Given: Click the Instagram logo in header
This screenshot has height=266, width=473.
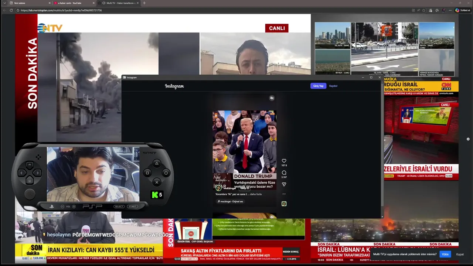Looking at the screenshot, I should point(174,86).
